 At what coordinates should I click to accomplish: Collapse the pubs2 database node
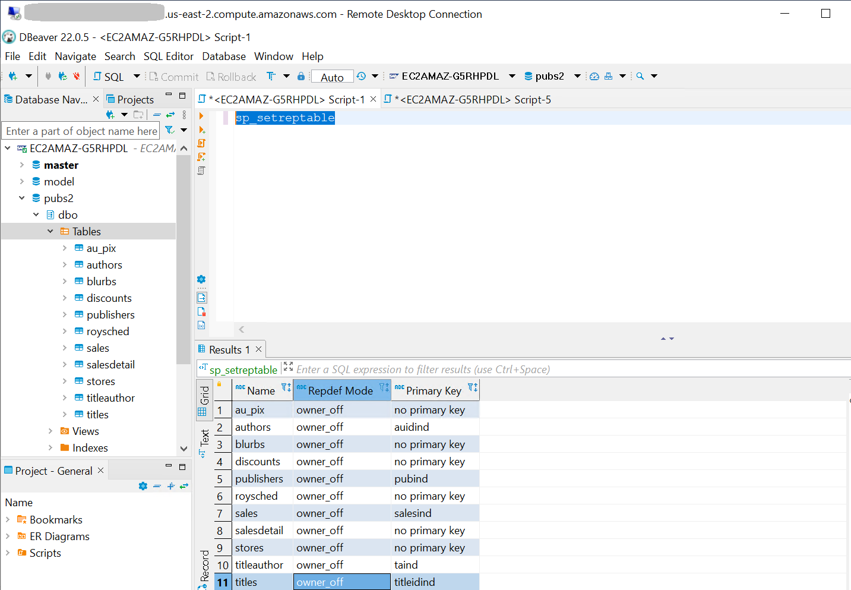click(22, 198)
